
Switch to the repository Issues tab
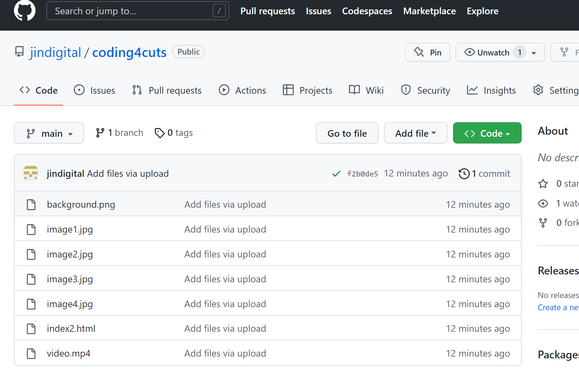pyautogui.click(x=94, y=90)
